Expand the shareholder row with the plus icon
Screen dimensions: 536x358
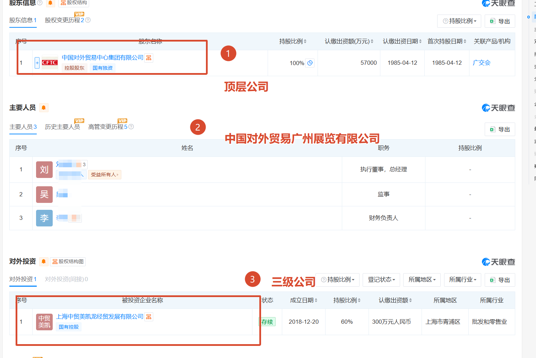tap(37, 63)
